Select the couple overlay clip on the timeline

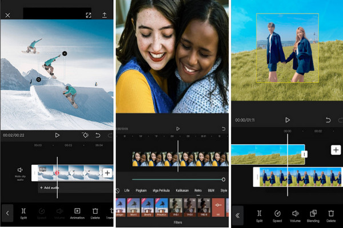(x=298, y=177)
